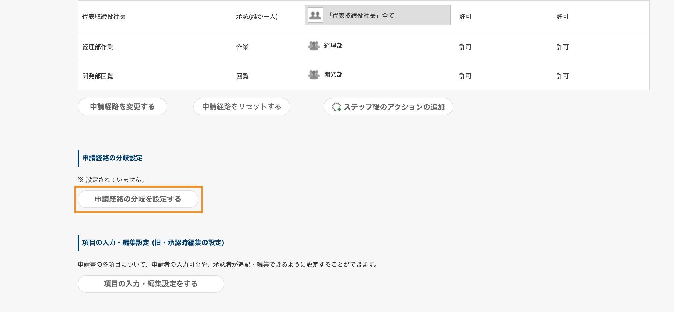This screenshot has width=674, height=312.
Task: Click first 許可 in 経理部作業 row
Action: click(x=465, y=47)
